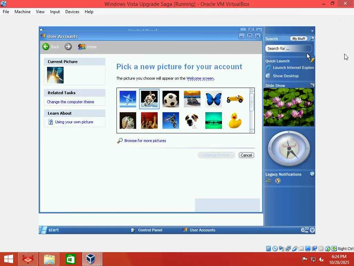Click the first Legacy Notifications tray icon
Image resolution: width=354 pixels, height=266 pixels.
coord(268,180)
